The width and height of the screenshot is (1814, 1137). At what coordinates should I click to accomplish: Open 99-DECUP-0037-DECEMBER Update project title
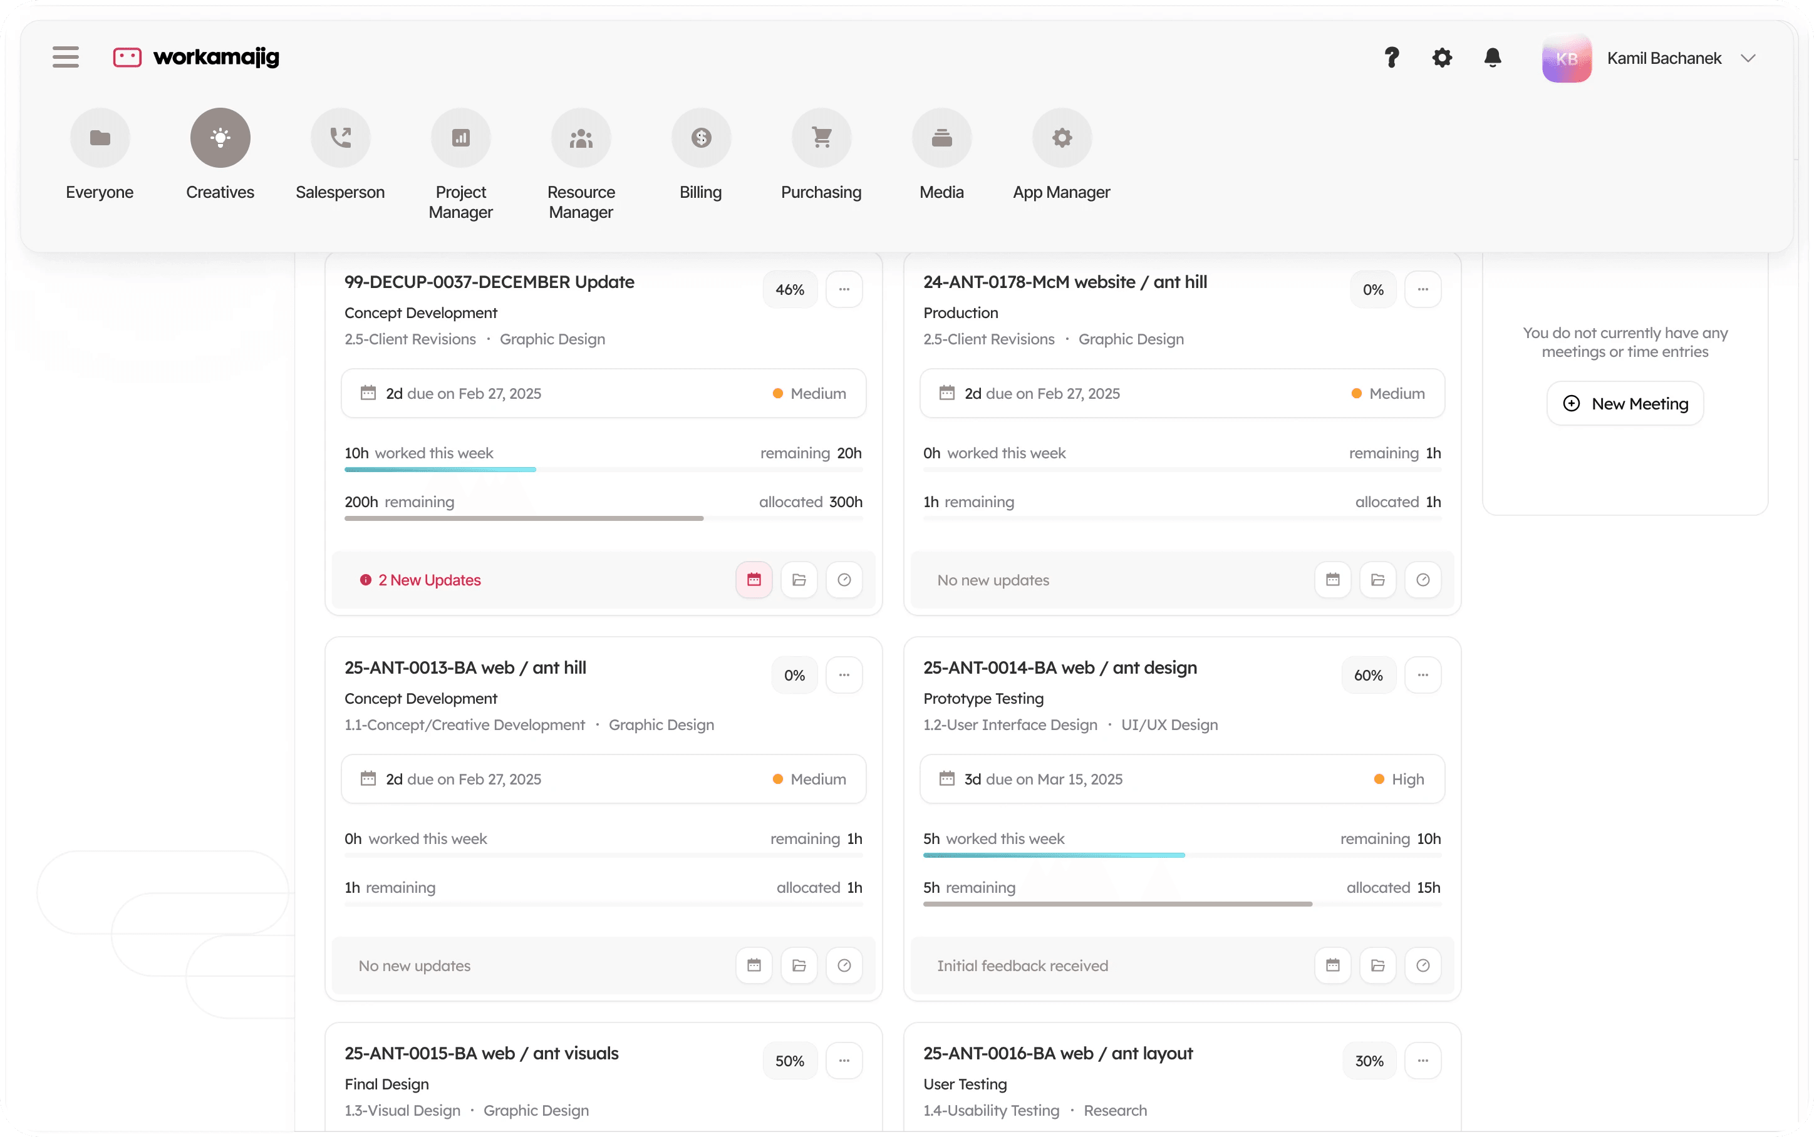coord(490,282)
